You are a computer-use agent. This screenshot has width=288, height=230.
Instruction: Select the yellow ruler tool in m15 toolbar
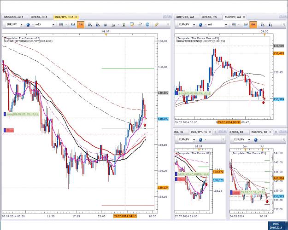tap(157, 24)
